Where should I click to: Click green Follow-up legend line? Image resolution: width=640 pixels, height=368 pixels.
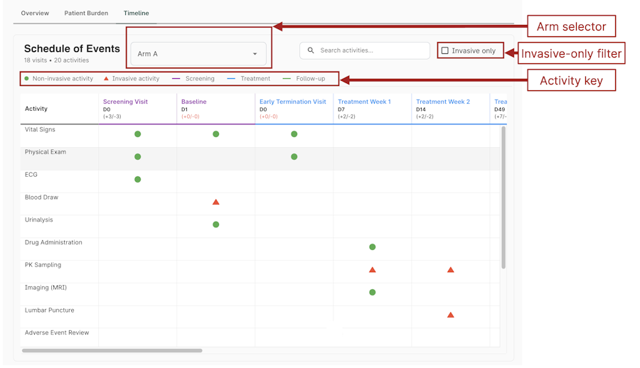coord(287,78)
